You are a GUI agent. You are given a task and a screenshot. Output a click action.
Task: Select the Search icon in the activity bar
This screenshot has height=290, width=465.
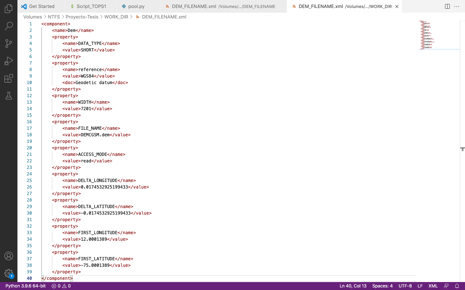coord(9,26)
